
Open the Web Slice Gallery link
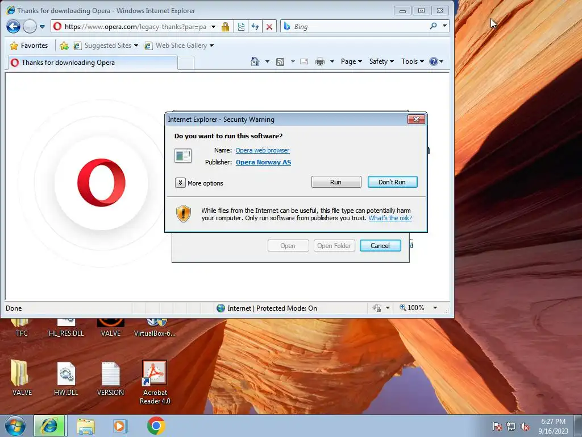[x=179, y=46]
